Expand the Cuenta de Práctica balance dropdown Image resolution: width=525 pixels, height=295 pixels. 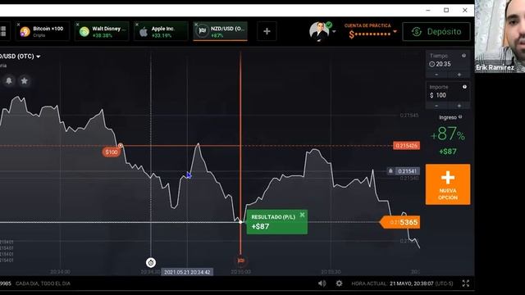click(x=395, y=31)
